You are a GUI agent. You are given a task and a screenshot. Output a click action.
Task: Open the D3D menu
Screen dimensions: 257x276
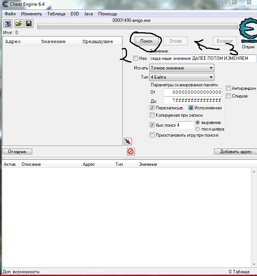tap(74, 14)
